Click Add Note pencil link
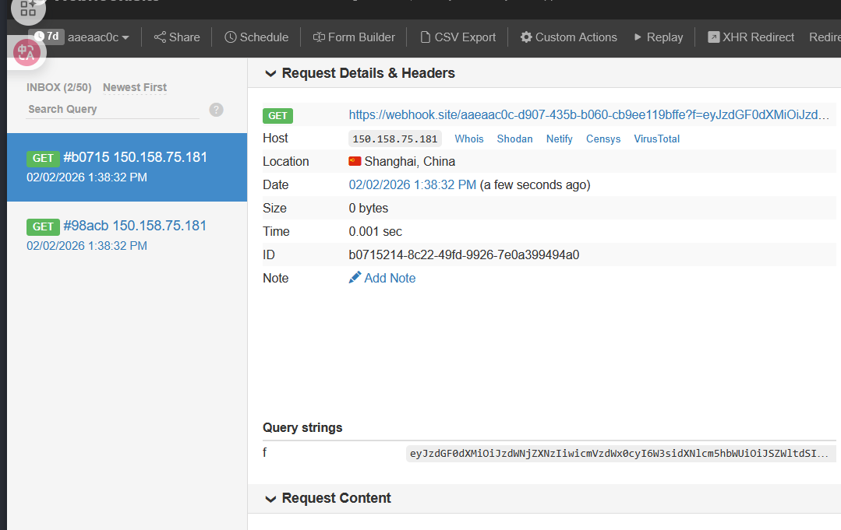 tap(382, 279)
